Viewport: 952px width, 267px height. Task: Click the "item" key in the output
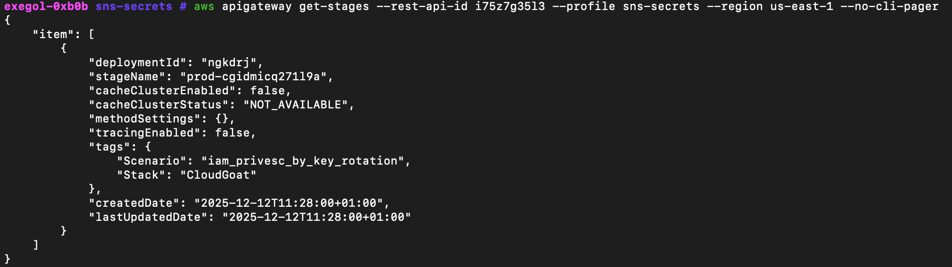click(x=53, y=35)
